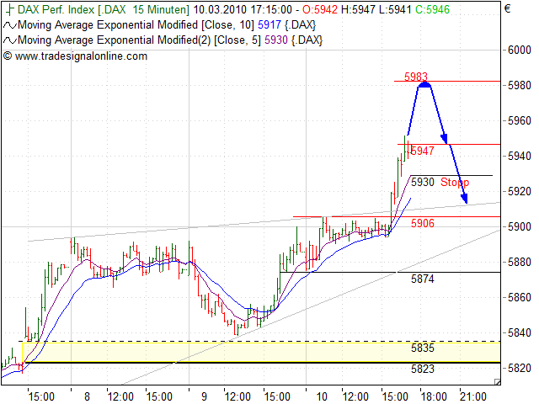Click the yellow 5823-5835 support zone
The height and width of the screenshot is (404, 539).
click(x=261, y=352)
